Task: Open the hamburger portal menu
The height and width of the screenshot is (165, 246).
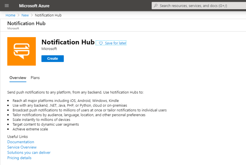Action: click(x=6, y=6)
